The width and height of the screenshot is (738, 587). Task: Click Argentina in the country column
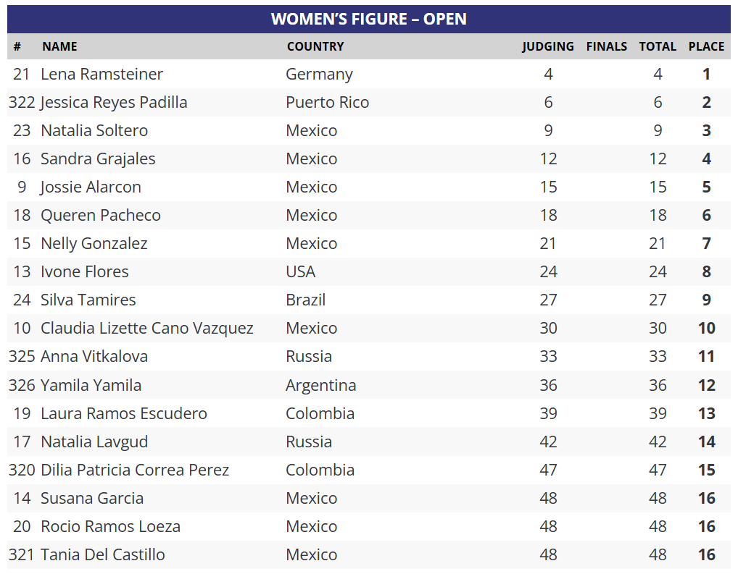[x=320, y=385]
